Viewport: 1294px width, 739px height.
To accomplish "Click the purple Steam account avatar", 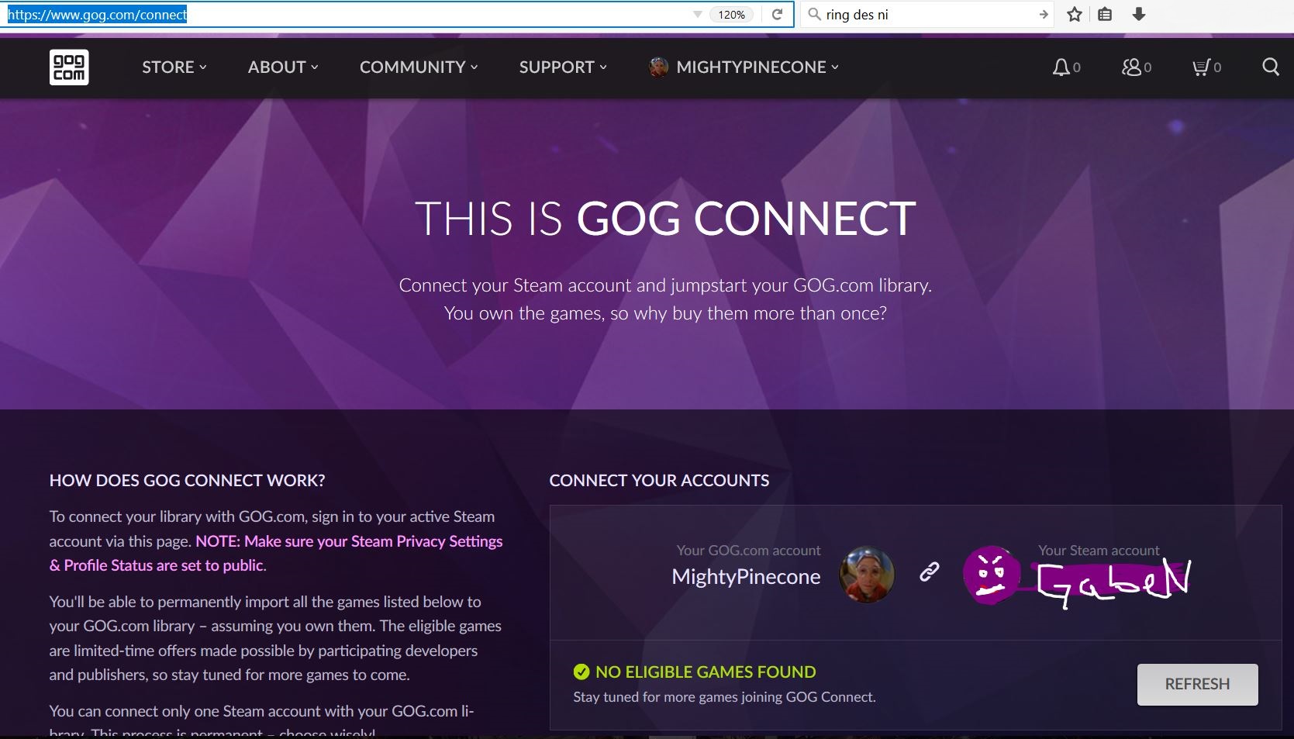I will pyautogui.click(x=990, y=575).
